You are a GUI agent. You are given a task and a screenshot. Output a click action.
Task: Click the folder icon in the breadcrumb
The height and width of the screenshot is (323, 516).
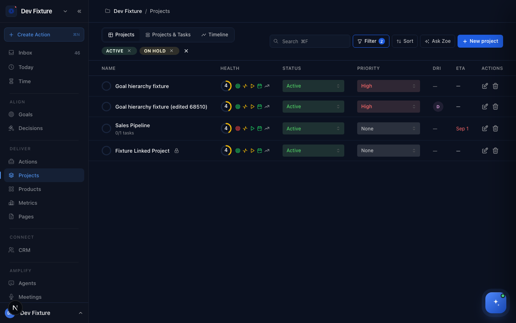(x=108, y=11)
